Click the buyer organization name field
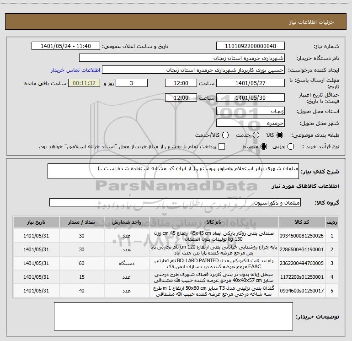352x341 pixels. coord(182,58)
